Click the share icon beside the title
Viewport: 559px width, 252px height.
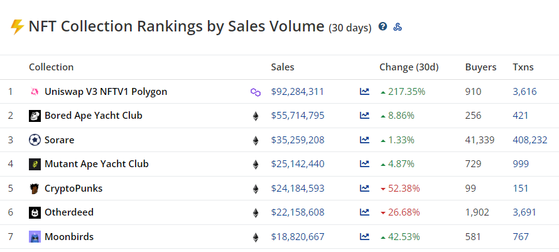pos(398,27)
